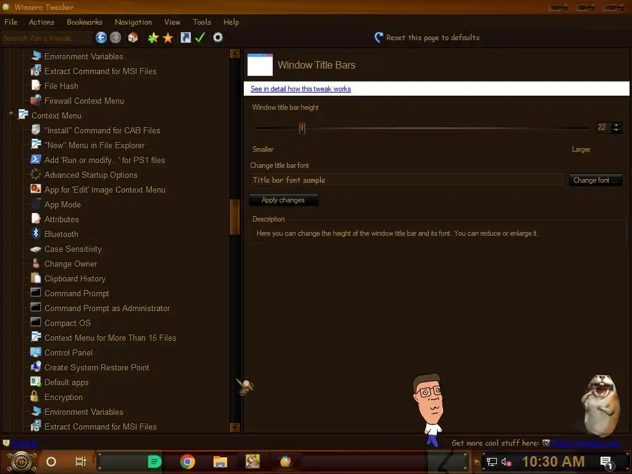Image resolution: width=632 pixels, height=474 pixels.
Task: Add this page to bookmarks (star with plus)
Action: pyautogui.click(x=153, y=38)
